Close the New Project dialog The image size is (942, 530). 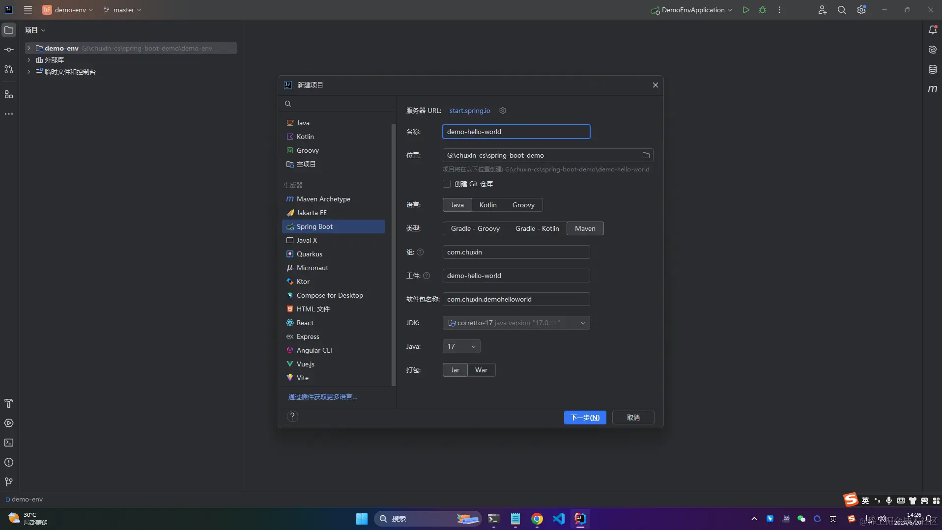[655, 85]
